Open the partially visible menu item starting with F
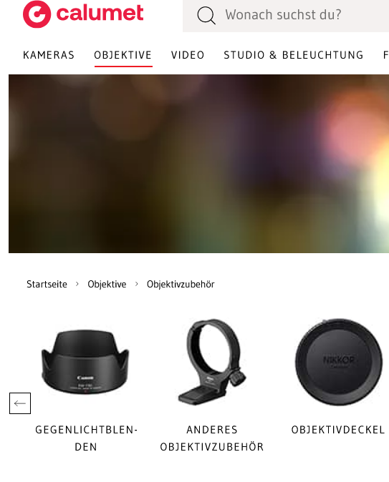Viewport: 389px width, 482px height. pyautogui.click(x=386, y=55)
